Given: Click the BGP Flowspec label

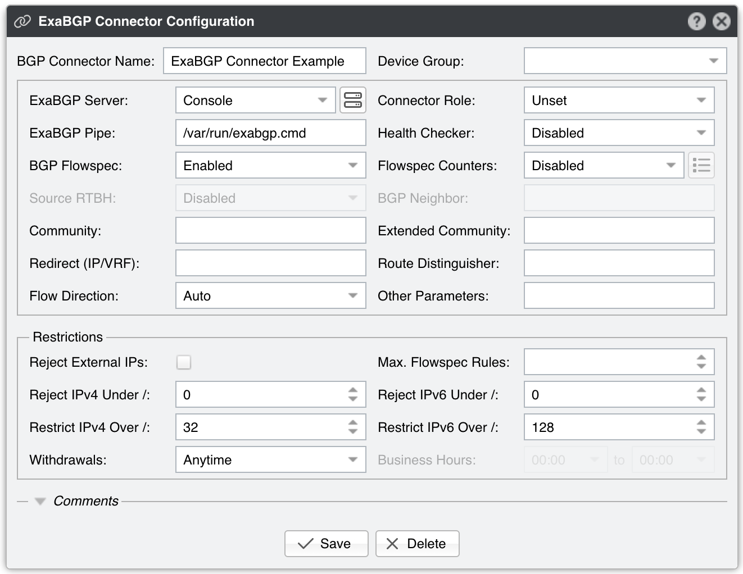Looking at the screenshot, I should (x=76, y=166).
